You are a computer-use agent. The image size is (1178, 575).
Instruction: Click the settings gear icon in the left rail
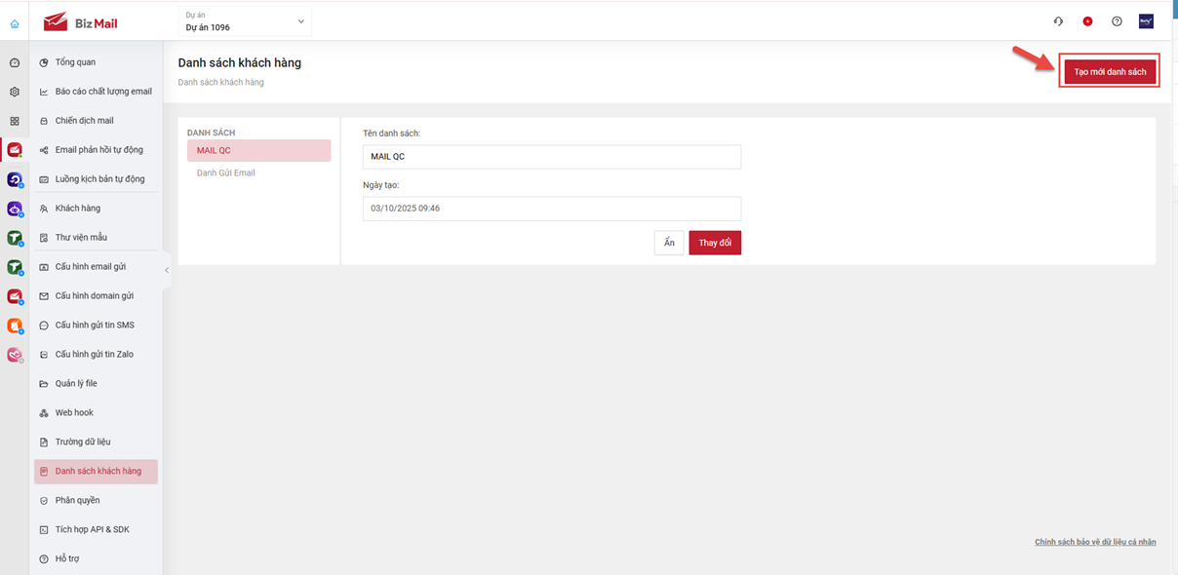(x=15, y=92)
